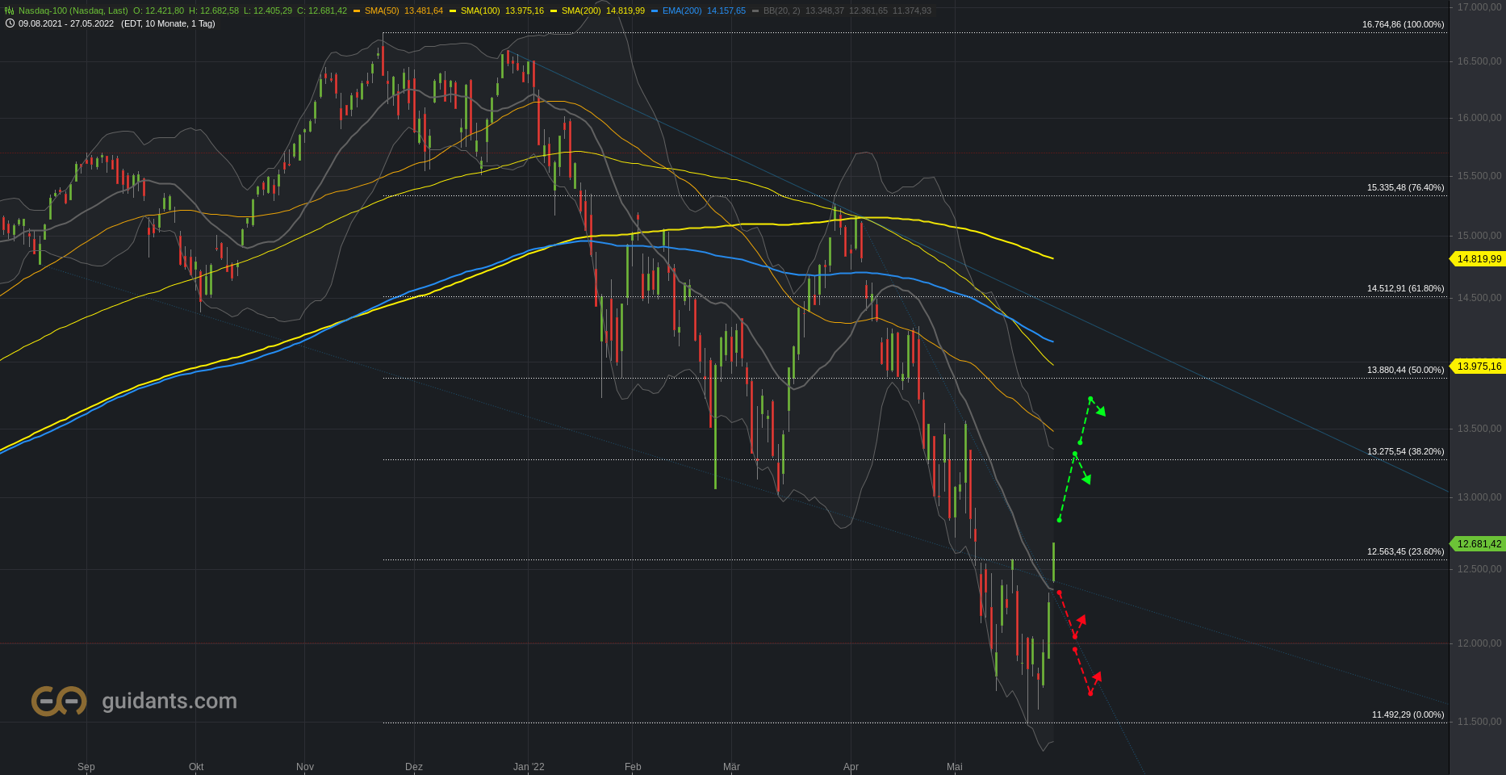This screenshot has height=775, width=1506.
Task: Click the 13.880,44 (50.00%) Fibonacci label
Action: click(x=1406, y=370)
